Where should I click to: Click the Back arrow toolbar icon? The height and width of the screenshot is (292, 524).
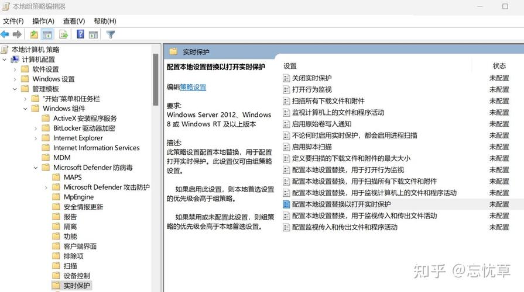coord(5,34)
